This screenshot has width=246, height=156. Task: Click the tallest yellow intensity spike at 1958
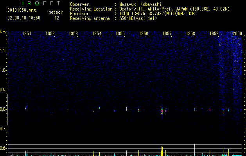click(194, 150)
